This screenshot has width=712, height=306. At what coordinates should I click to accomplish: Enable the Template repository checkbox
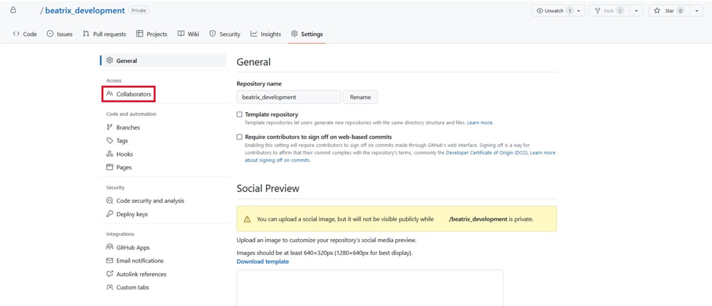(x=239, y=114)
